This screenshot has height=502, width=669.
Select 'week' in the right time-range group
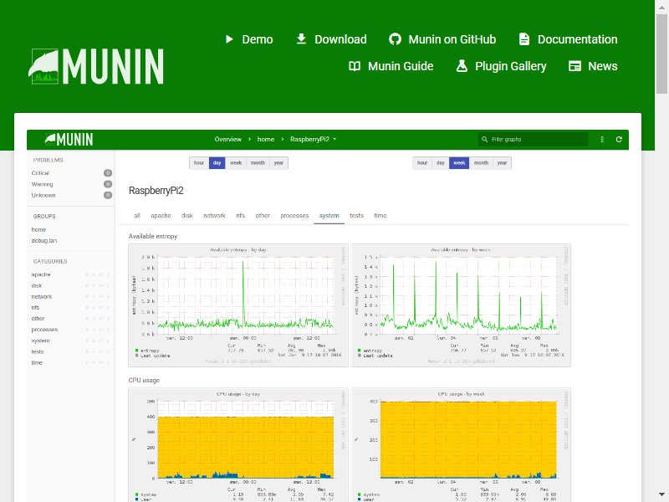(x=459, y=163)
